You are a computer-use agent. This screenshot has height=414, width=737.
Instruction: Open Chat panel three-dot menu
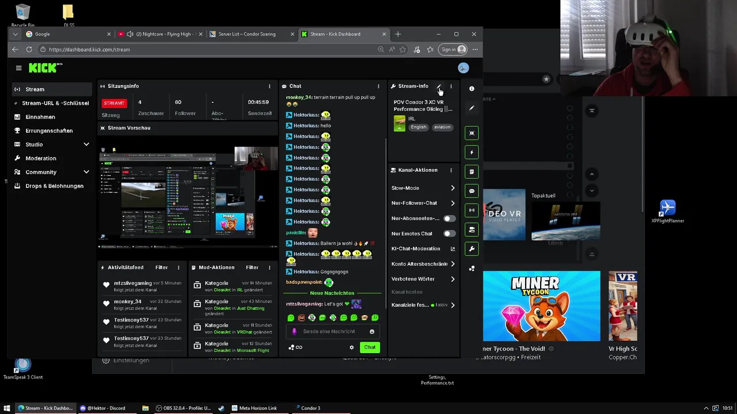(x=378, y=86)
